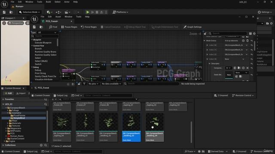
Task: Add a new collection icon
Action: [41, 145]
